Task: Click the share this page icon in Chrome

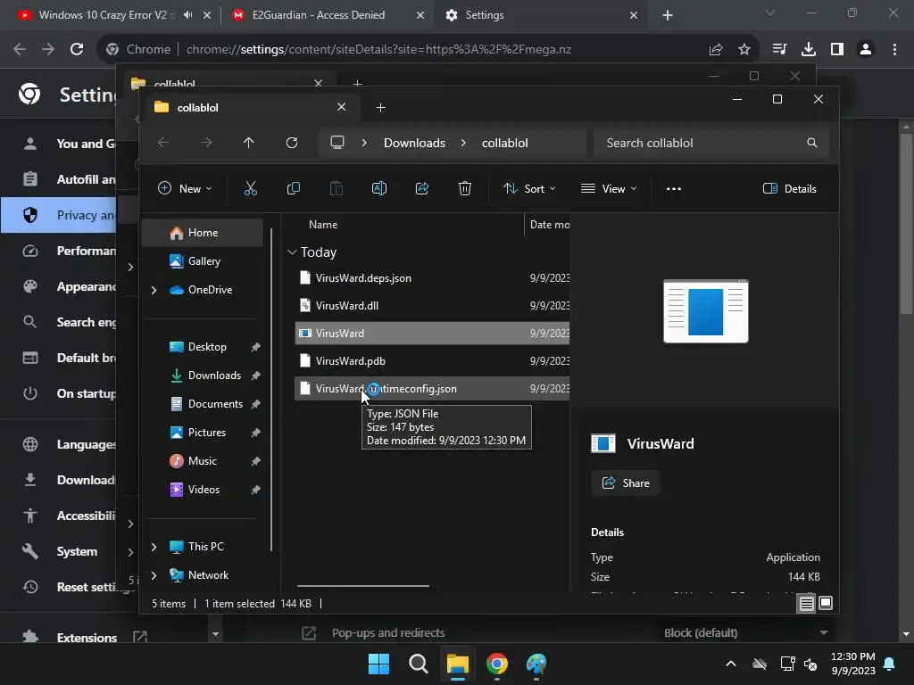Action: pyautogui.click(x=716, y=50)
